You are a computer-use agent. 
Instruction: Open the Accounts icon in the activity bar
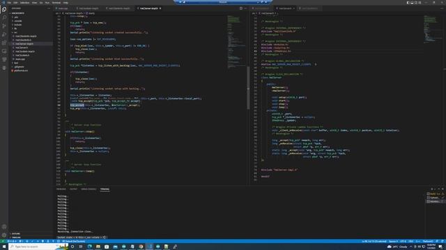[4, 227]
